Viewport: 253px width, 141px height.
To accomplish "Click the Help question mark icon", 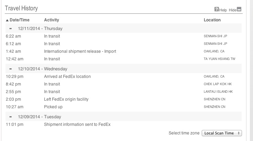I will [217, 9].
